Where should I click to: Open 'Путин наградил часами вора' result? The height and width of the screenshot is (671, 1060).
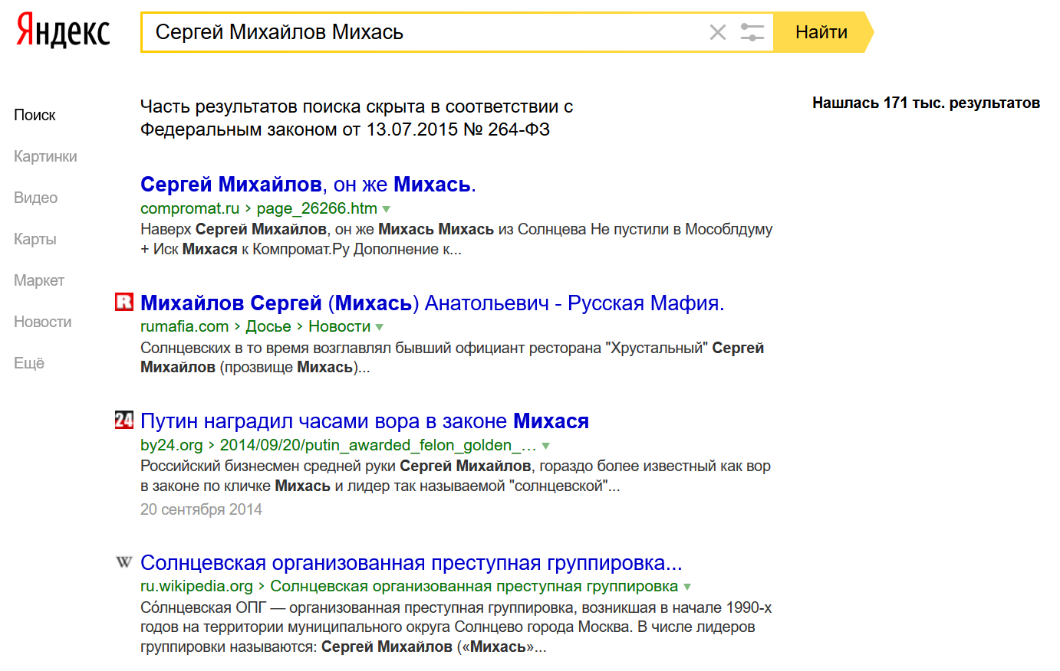tap(364, 421)
